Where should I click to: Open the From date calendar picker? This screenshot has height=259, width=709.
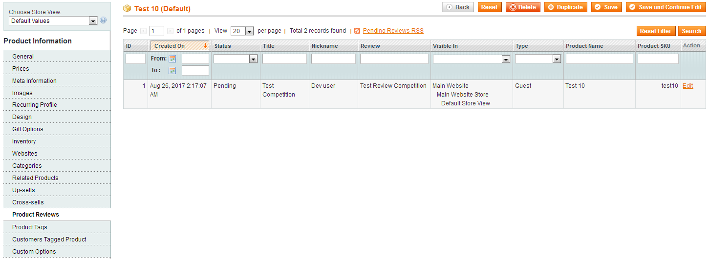click(x=172, y=59)
